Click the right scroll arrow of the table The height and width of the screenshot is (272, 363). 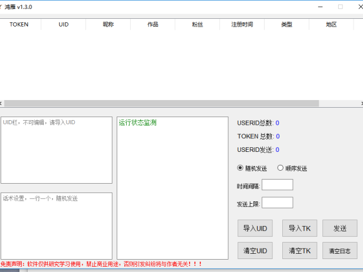pos(362,104)
